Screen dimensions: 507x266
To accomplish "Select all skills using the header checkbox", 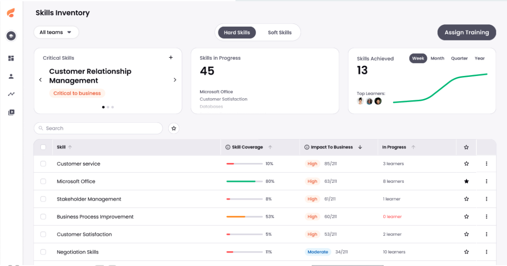I will tap(43, 147).
